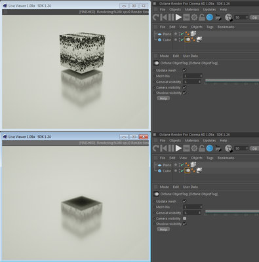Select the Octane ObjectTag icon on upper Cube row
Viewport: 259px width, 262px height.
(188, 40)
